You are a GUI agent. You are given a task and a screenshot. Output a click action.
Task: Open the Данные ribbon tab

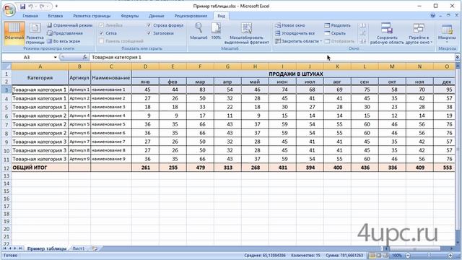pos(157,16)
